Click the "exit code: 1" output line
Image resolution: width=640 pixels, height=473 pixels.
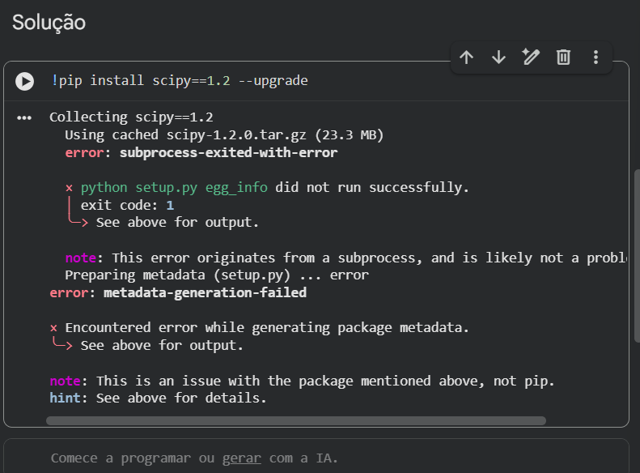tap(127, 206)
